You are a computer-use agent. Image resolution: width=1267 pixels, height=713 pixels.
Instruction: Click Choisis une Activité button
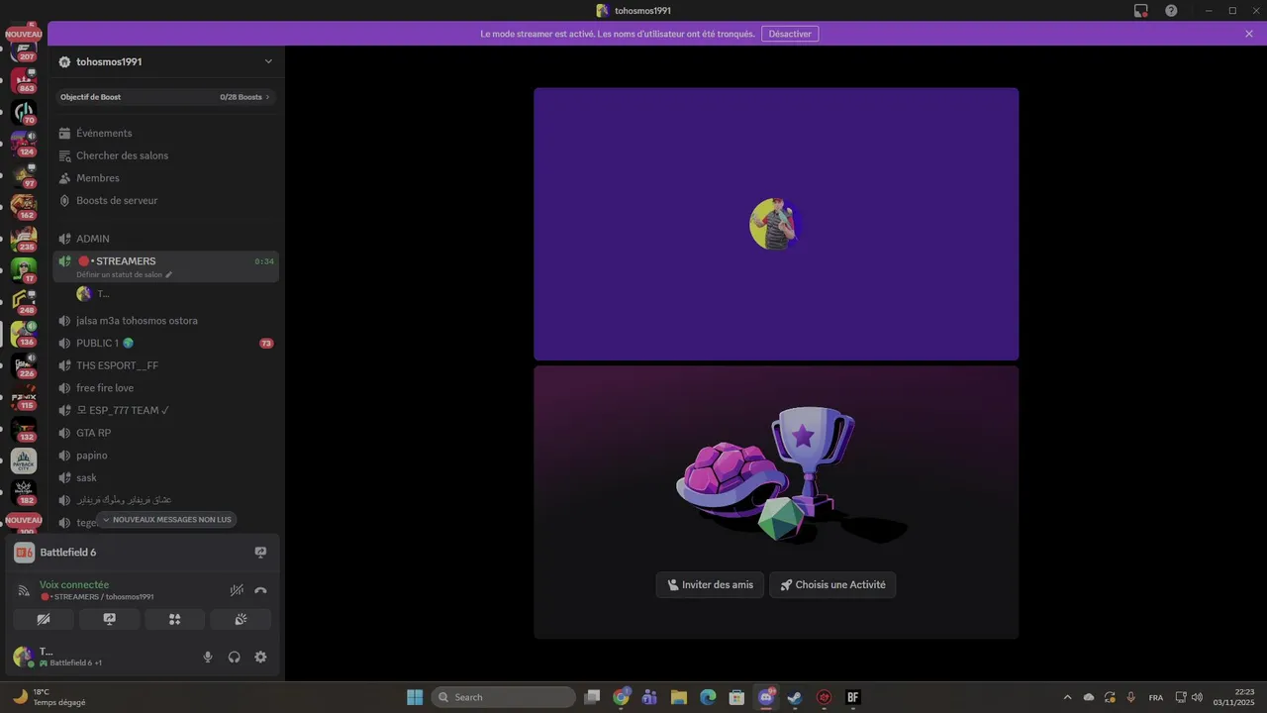832,584
